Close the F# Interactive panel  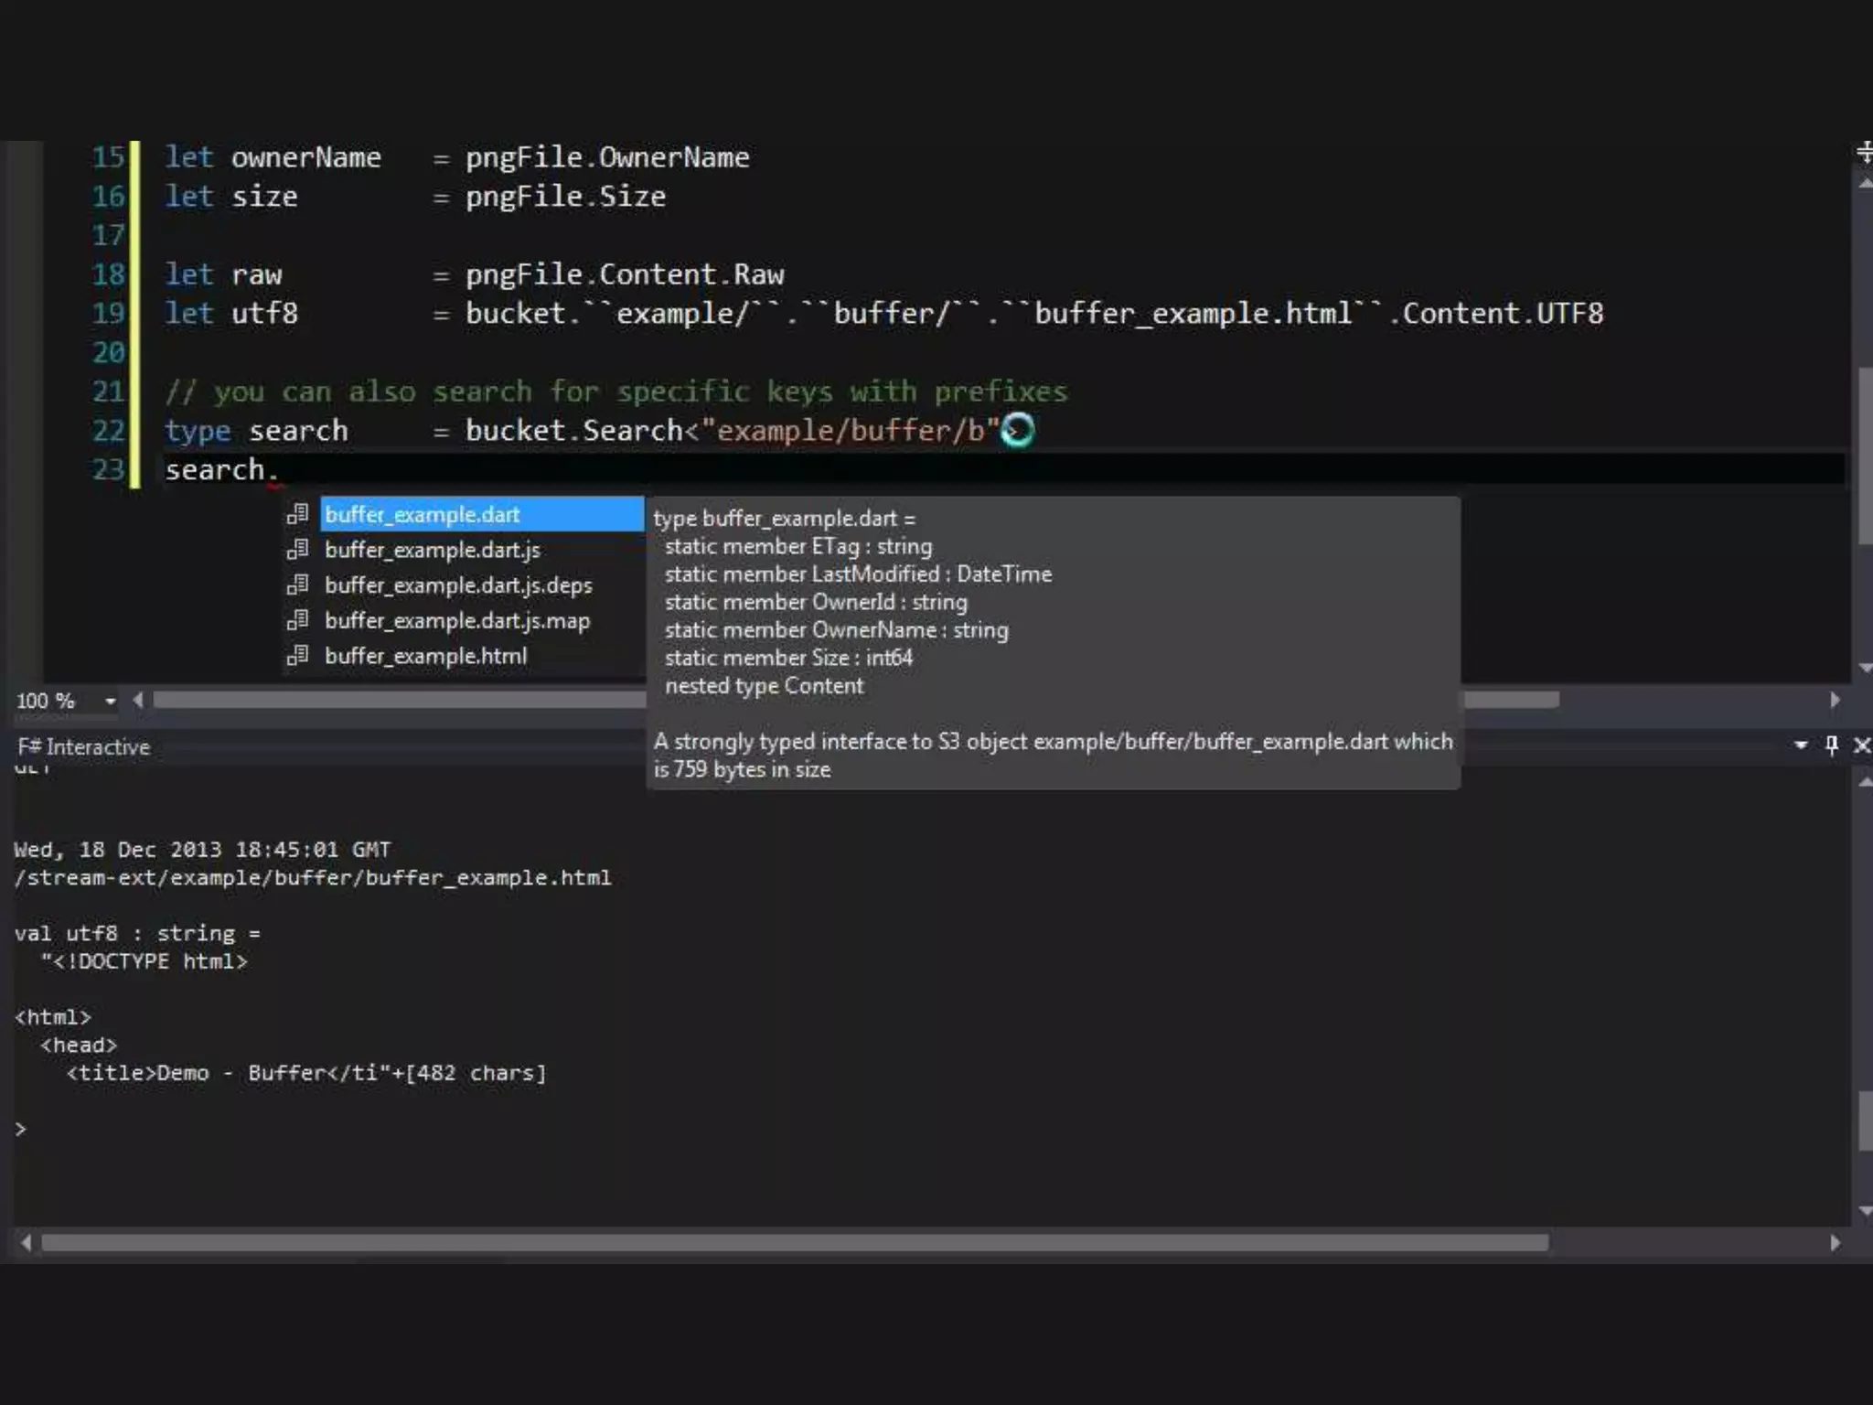point(1861,745)
